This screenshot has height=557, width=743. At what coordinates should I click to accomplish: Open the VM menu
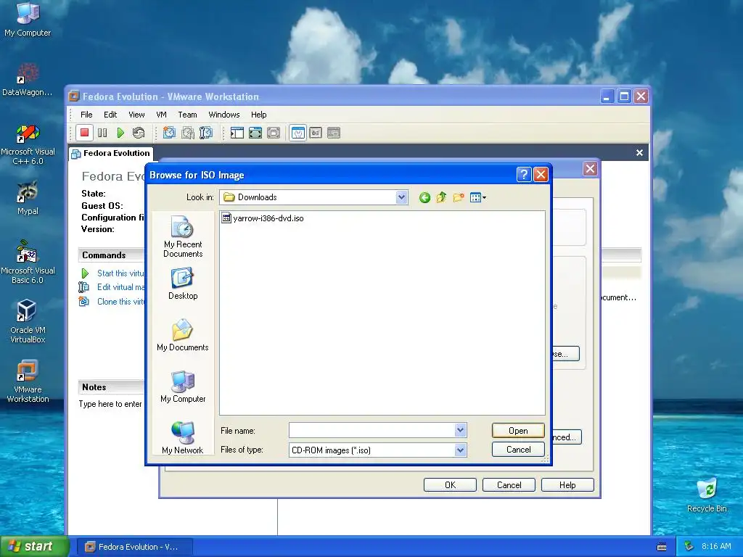pos(161,115)
